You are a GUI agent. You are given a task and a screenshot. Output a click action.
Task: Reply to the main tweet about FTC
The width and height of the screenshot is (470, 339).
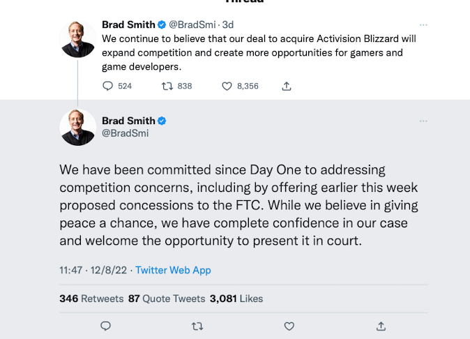105,326
